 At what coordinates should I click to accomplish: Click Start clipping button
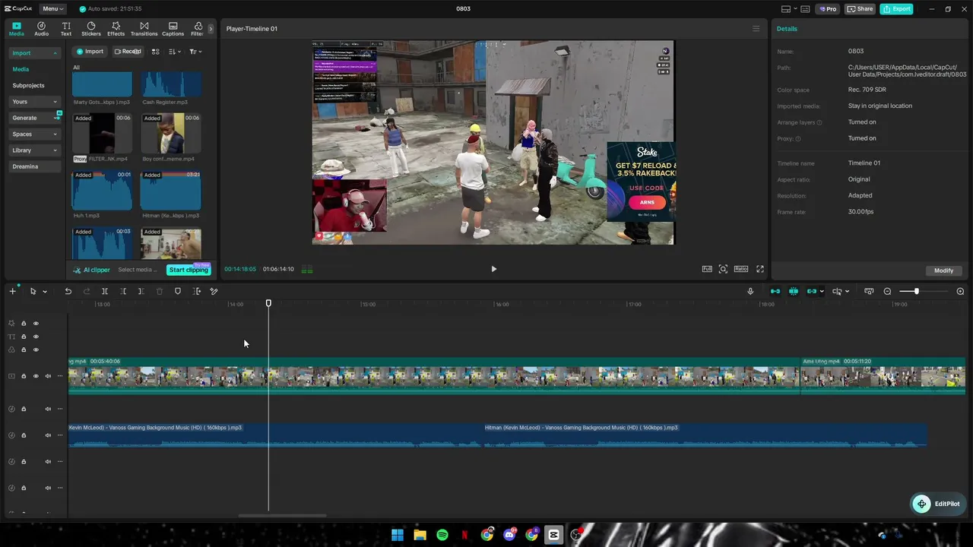pos(189,270)
